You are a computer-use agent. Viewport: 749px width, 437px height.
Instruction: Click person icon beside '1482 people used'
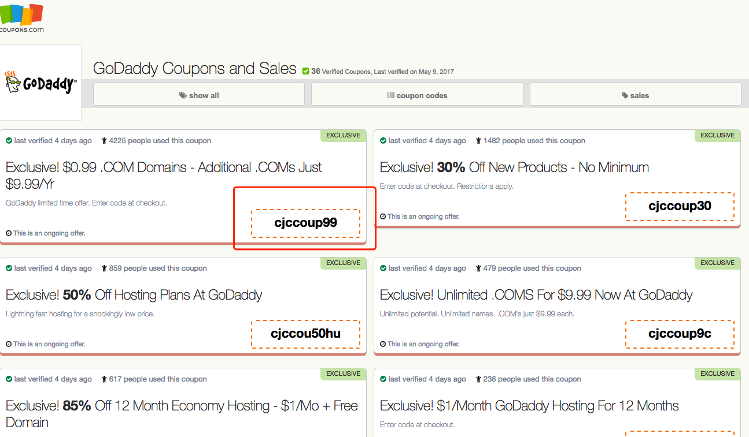point(478,141)
